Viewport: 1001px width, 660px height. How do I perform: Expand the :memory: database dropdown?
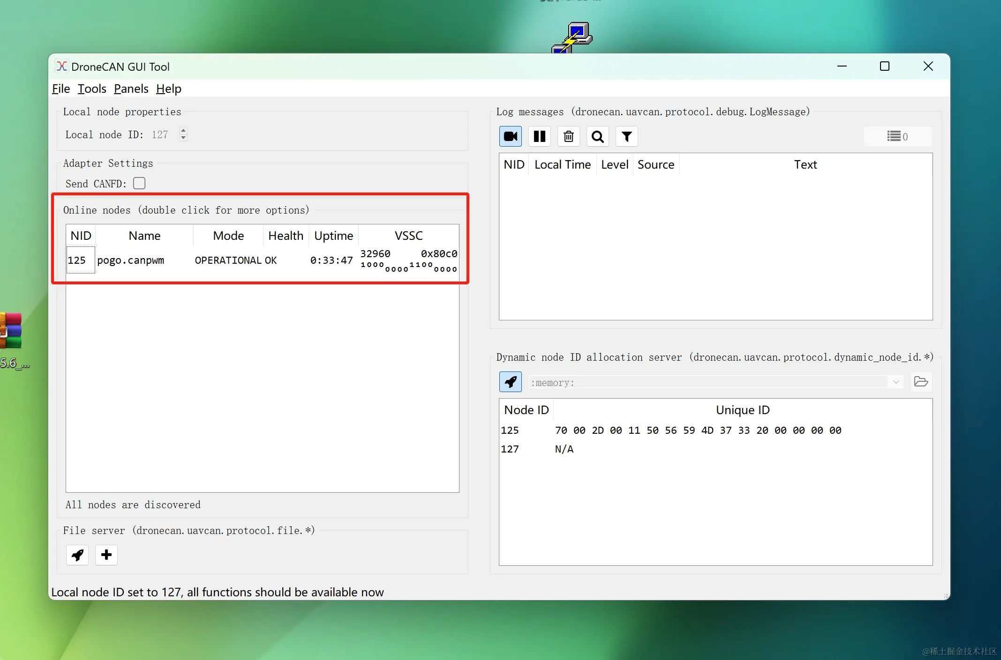point(896,382)
